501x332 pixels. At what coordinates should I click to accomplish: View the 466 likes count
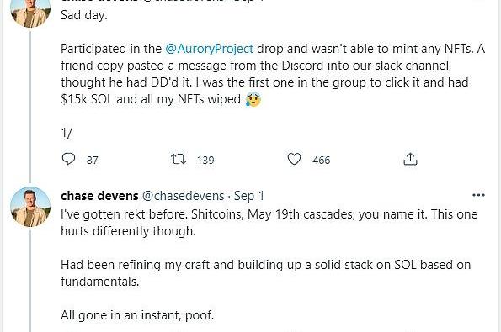(322, 160)
